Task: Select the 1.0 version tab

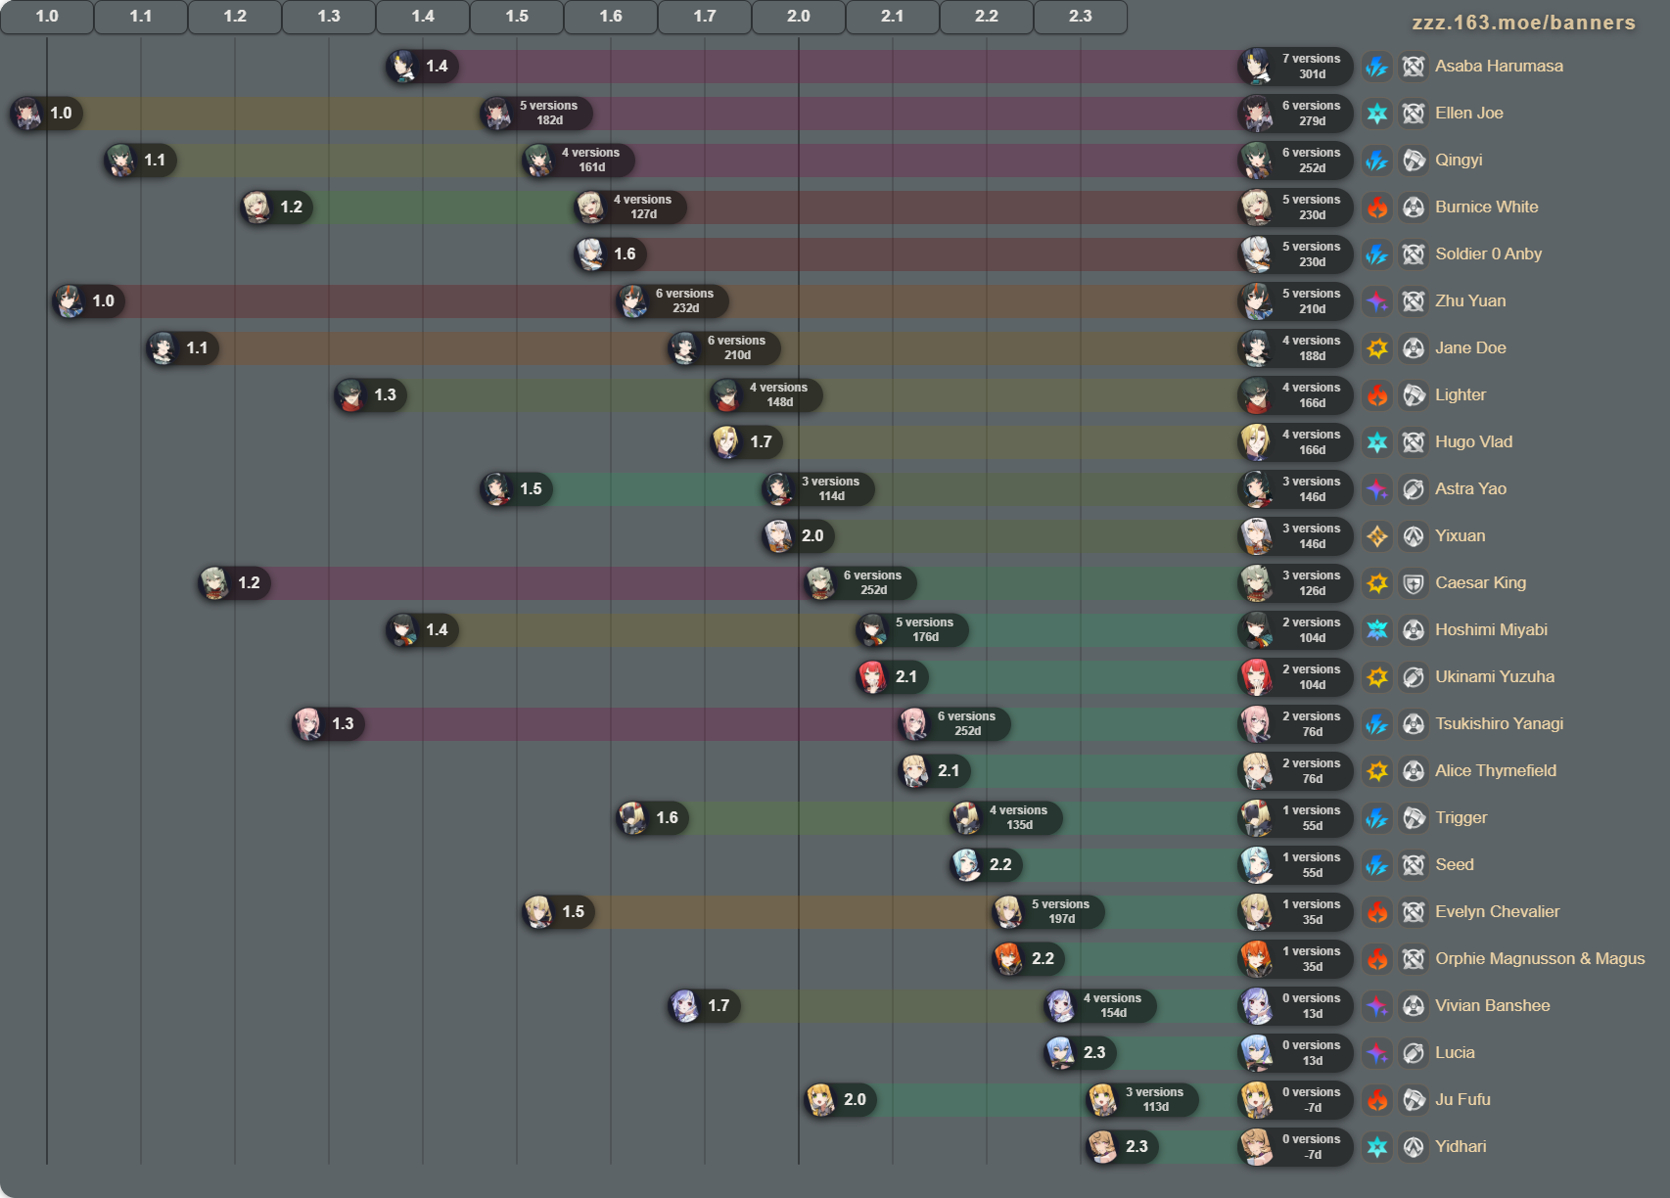Action: coord(47,17)
